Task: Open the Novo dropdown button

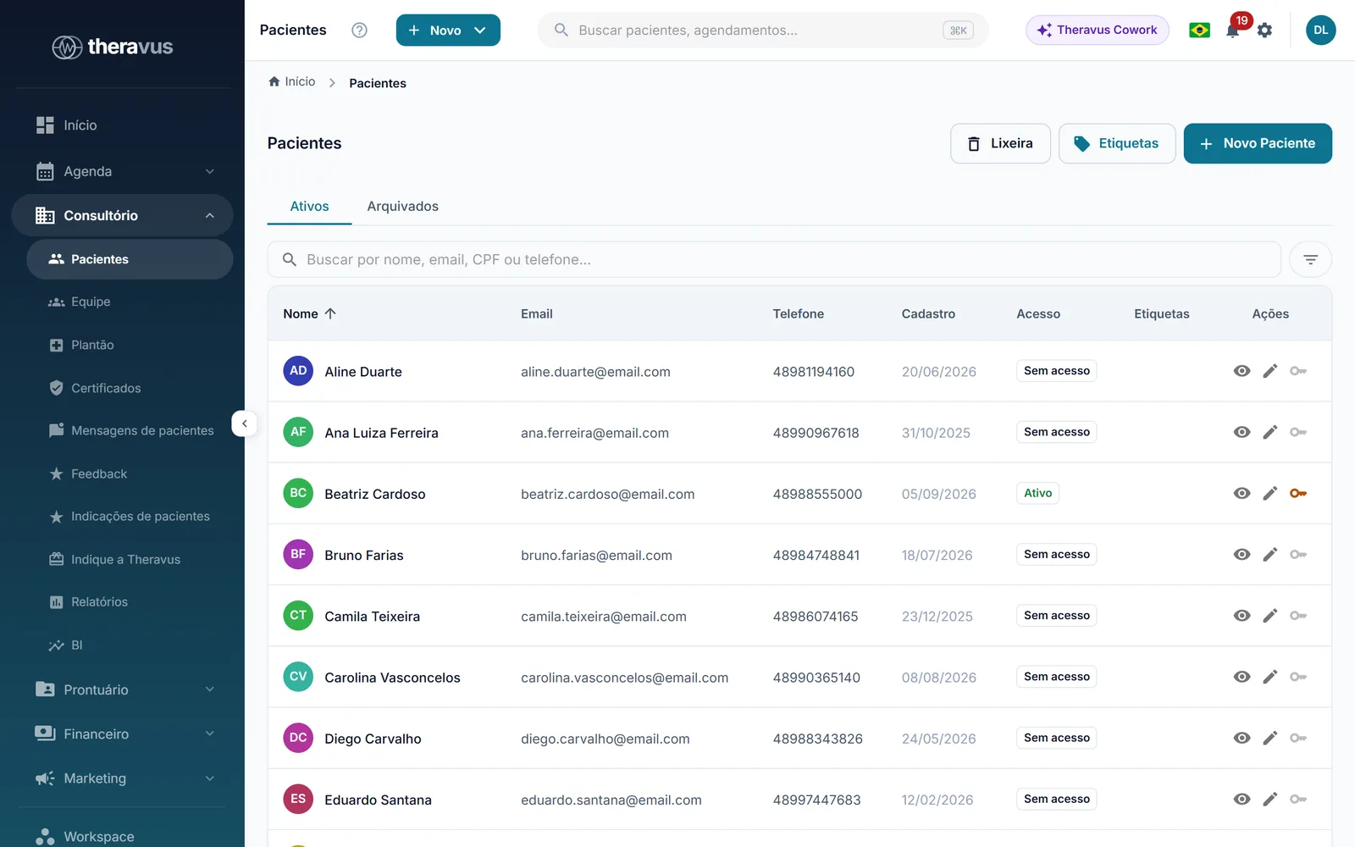Action: point(448,30)
